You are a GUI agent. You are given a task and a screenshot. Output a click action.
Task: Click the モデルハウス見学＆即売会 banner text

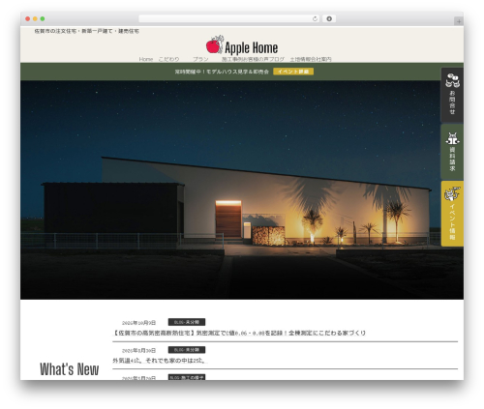click(222, 72)
